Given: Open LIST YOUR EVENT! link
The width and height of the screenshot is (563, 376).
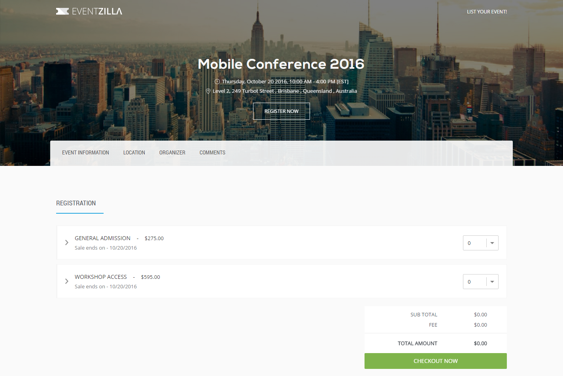Looking at the screenshot, I should coord(487,11).
